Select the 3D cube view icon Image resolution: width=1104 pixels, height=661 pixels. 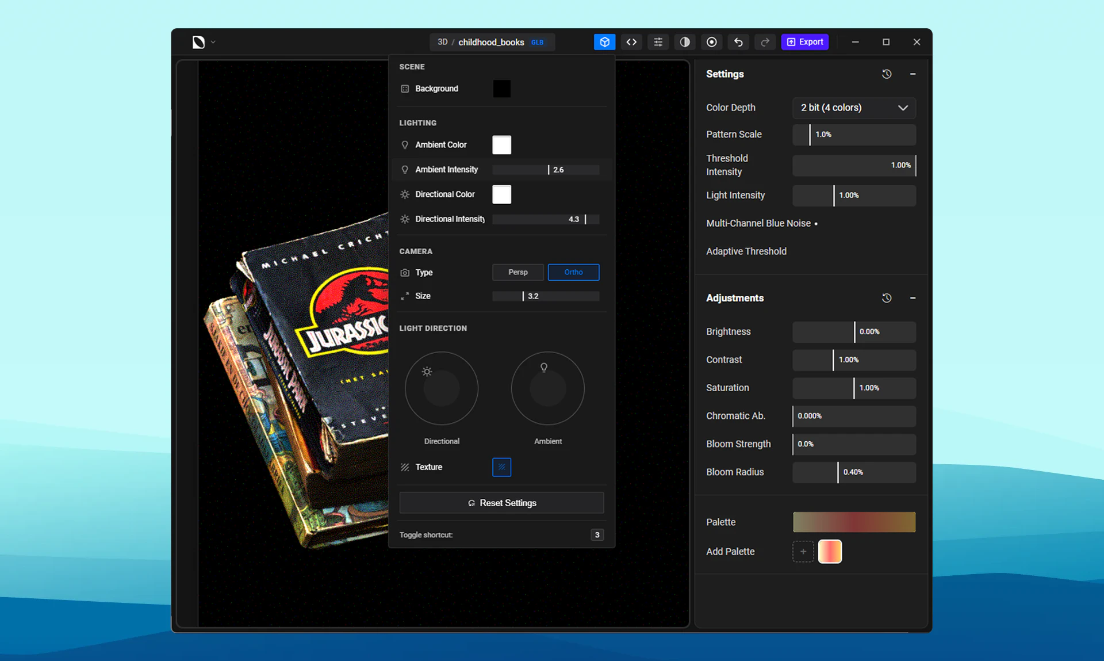pyautogui.click(x=604, y=41)
